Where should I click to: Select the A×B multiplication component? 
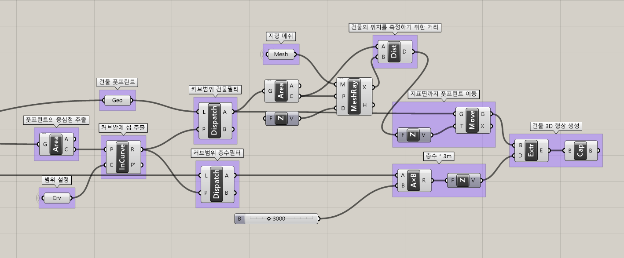point(415,181)
